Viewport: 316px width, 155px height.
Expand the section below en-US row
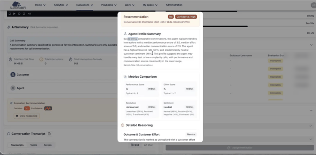click(311, 45)
